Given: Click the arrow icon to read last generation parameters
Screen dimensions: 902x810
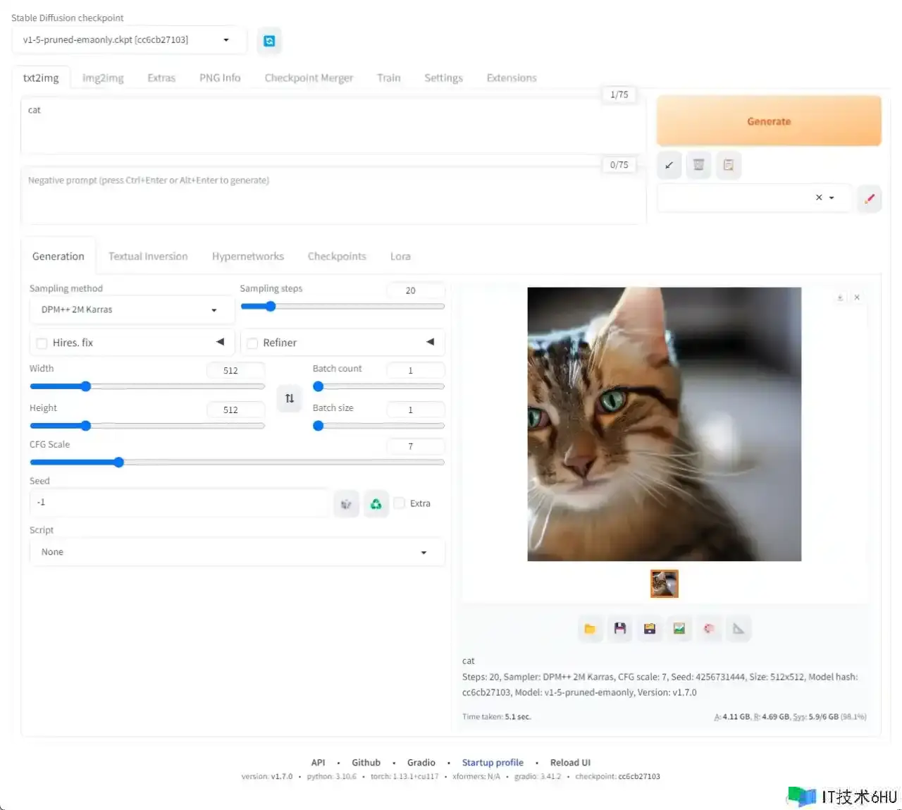Looking at the screenshot, I should pyautogui.click(x=669, y=165).
